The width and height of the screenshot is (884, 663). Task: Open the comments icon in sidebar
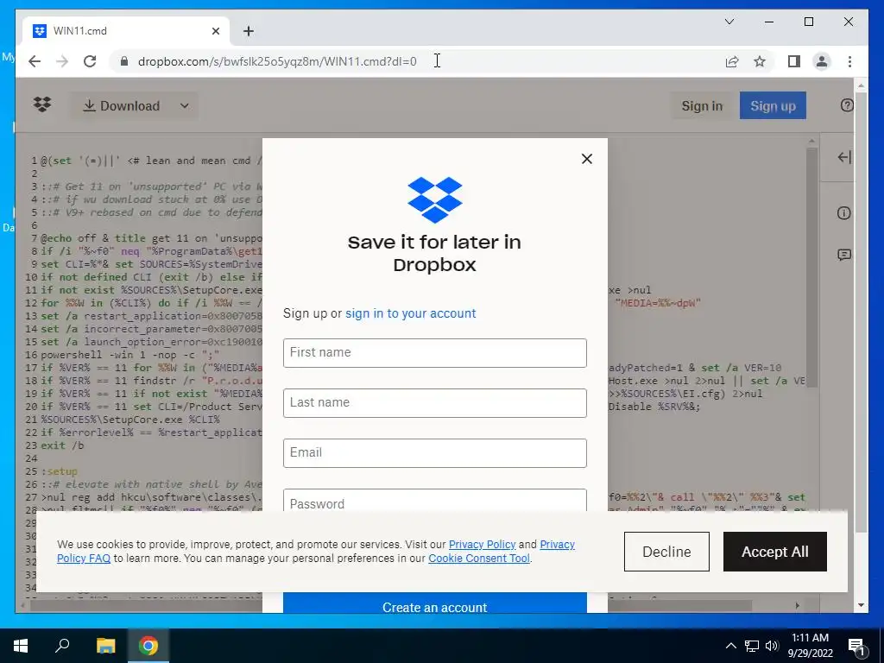tap(844, 255)
